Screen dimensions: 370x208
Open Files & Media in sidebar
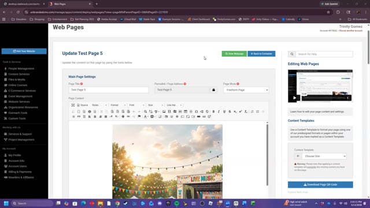tap(17, 80)
